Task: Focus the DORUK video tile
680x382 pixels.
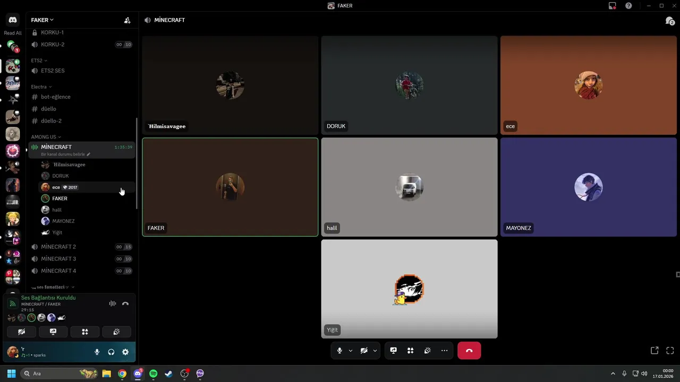Action: pos(409,85)
